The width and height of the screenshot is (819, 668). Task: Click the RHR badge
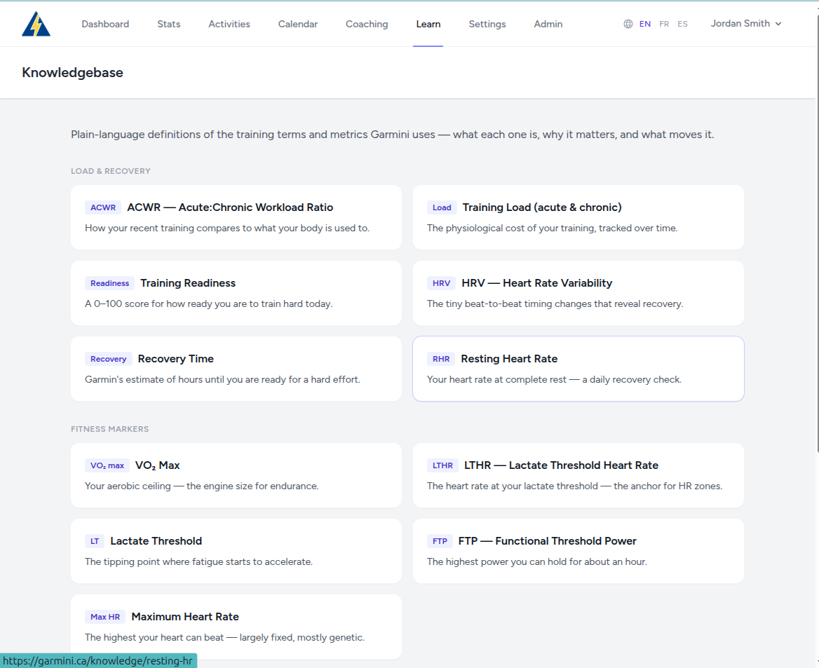(x=441, y=359)
